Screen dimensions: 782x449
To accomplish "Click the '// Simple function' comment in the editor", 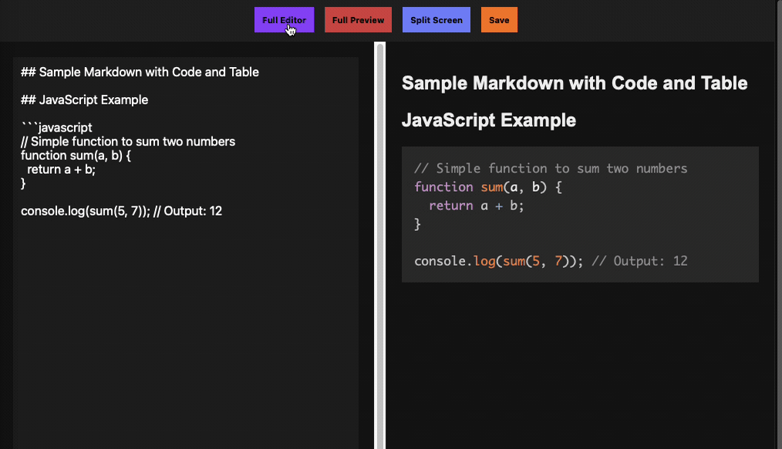I will pyautogui.click(x=128, y=142).
